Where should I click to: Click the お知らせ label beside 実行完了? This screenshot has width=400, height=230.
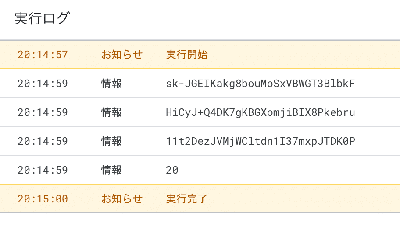tap(122, 199)
